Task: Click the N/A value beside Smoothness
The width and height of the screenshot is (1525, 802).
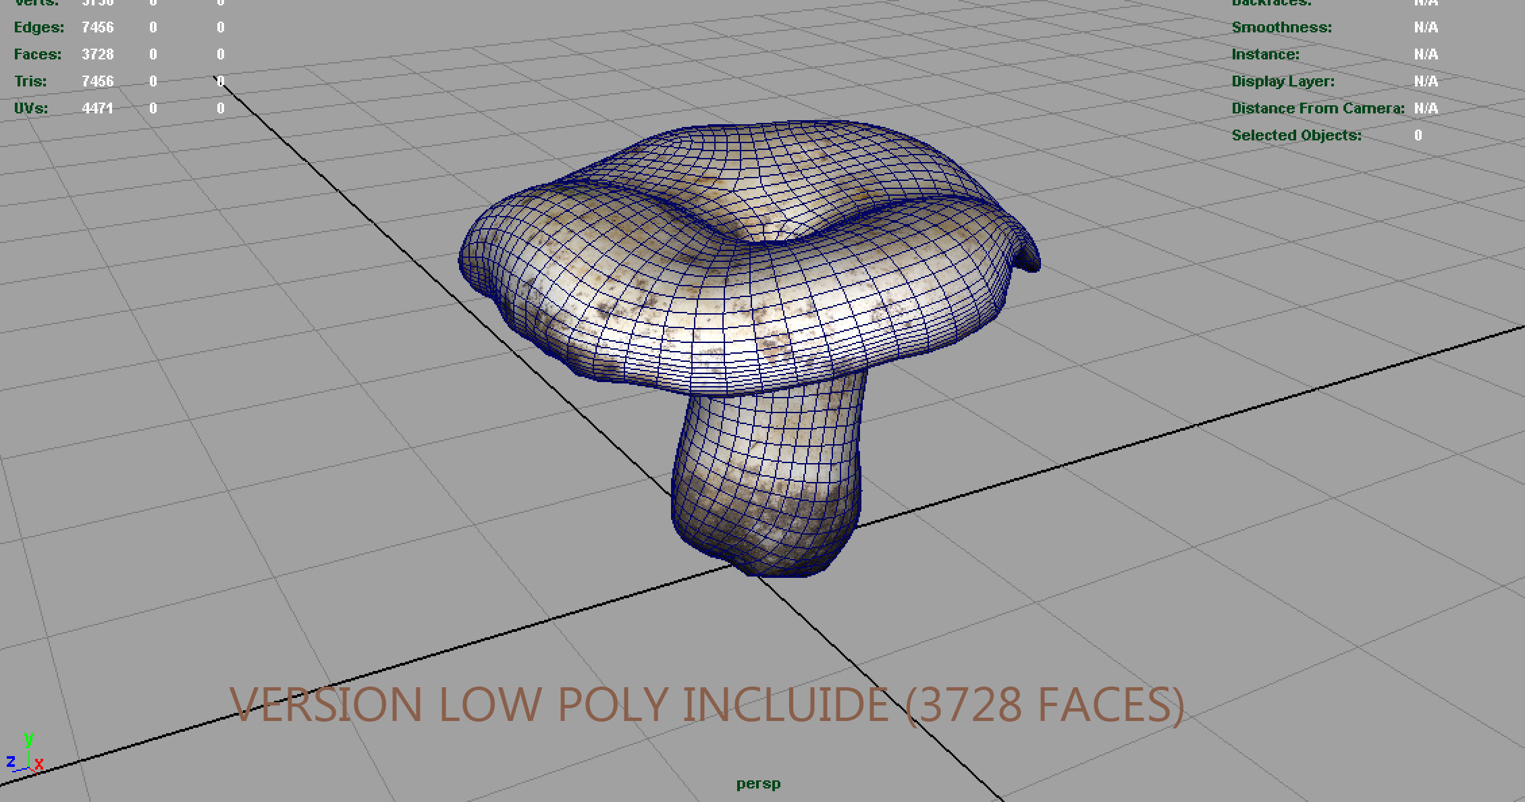Action: (1426, 28)
